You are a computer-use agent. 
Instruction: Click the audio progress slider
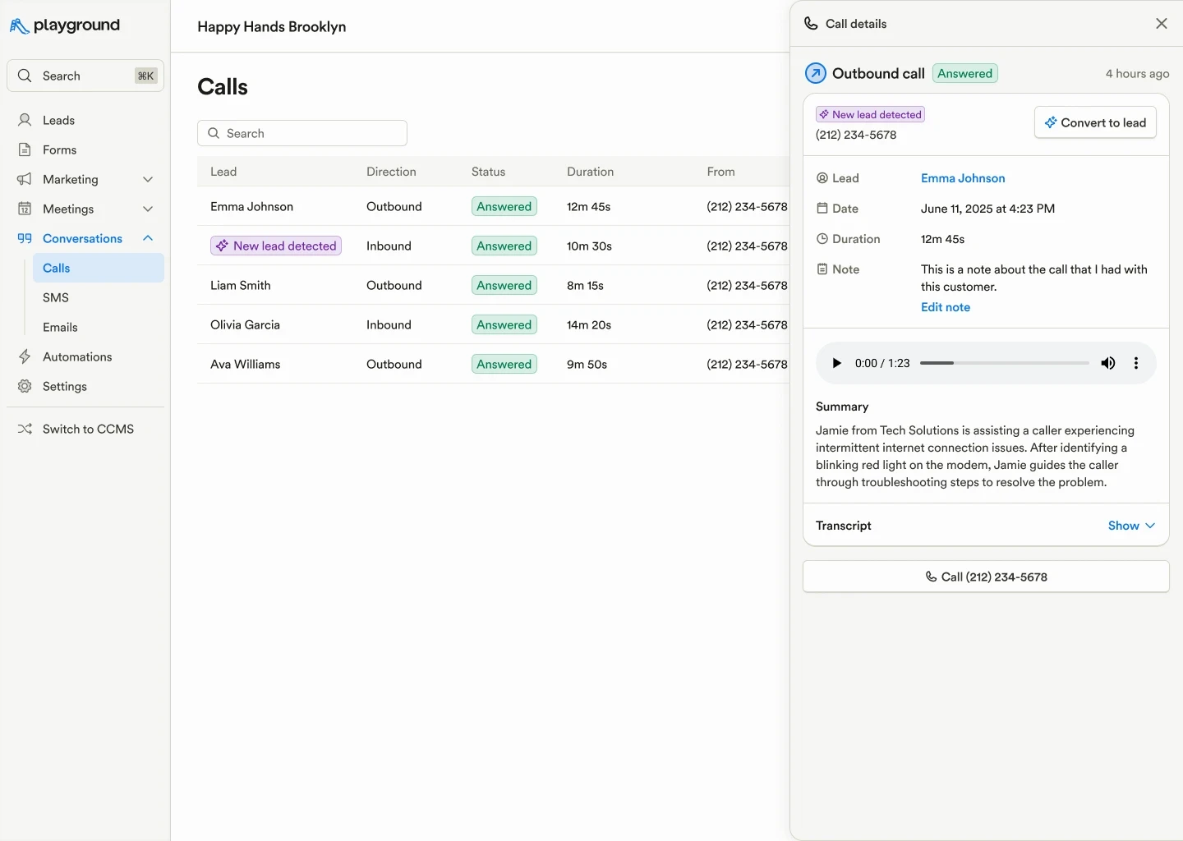(x=1005, y=363)
